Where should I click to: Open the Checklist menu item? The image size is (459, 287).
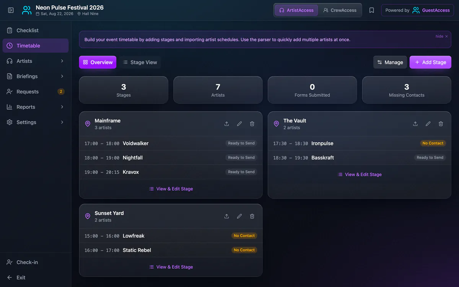36,30
